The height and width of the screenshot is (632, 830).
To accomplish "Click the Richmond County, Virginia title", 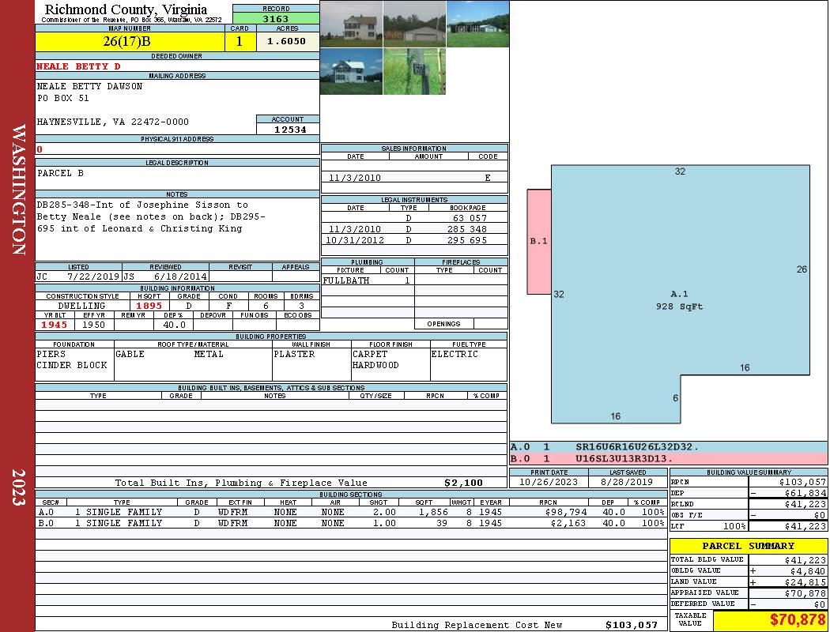I will 126,9.
